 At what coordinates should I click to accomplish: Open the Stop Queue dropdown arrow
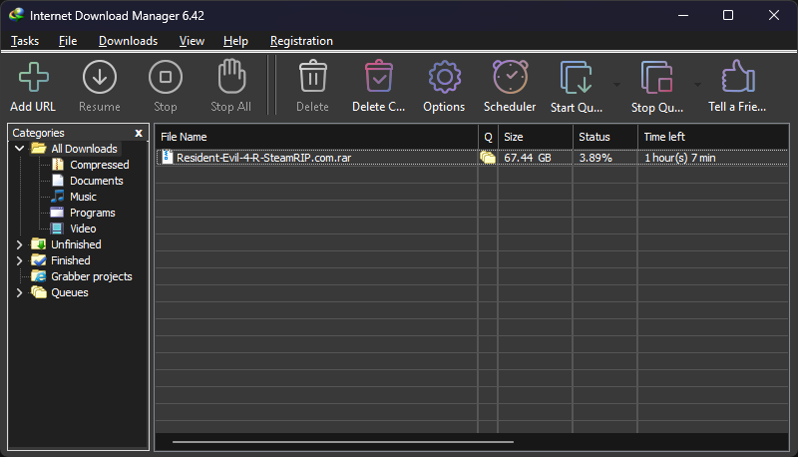[697, 85]
